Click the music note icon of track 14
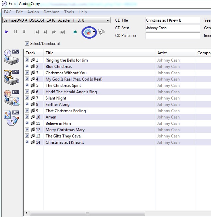The width and height of the screenshot is (211, 217). point(33,142)
